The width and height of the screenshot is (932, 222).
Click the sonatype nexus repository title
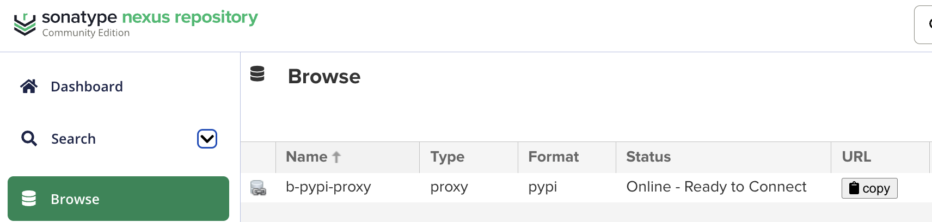(x=150, y=17)
